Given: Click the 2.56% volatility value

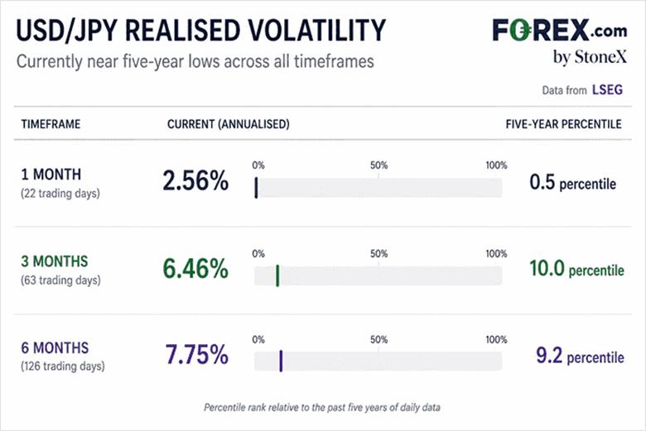Looking at the screenshot, I should [195, 180].
